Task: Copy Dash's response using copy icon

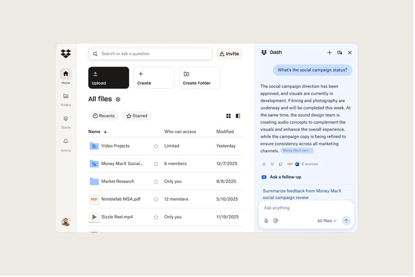Action: (280, 163)
